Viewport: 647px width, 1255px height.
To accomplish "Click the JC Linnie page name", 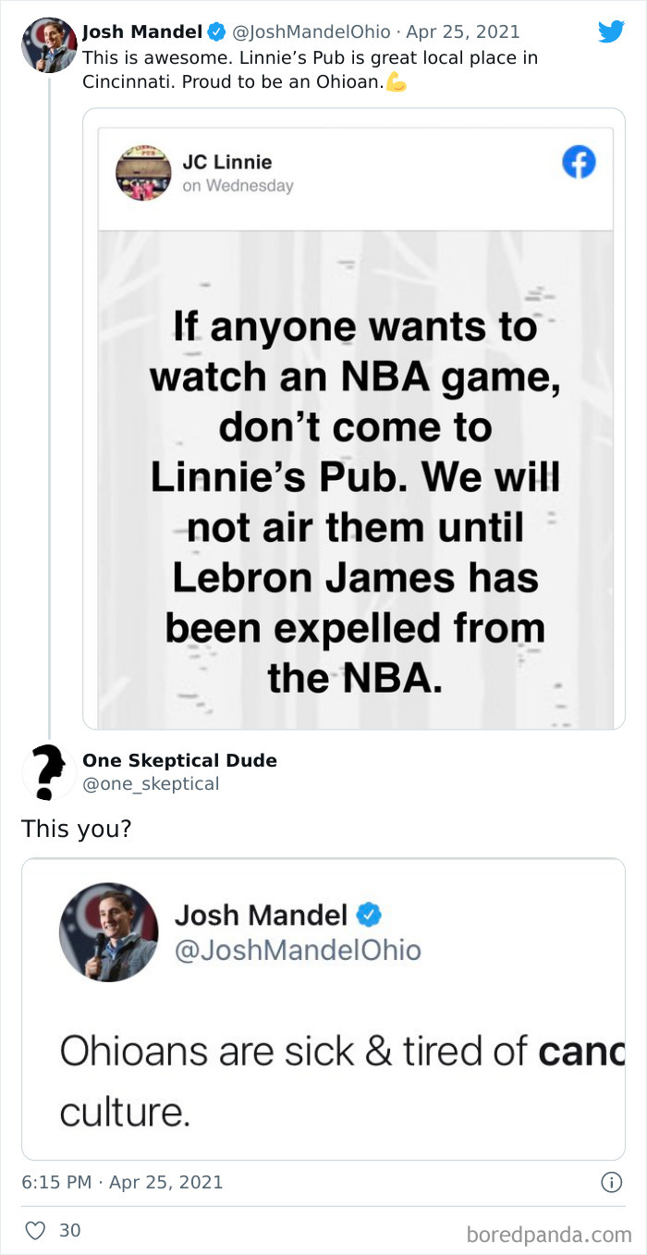I will tap(226, 162).
